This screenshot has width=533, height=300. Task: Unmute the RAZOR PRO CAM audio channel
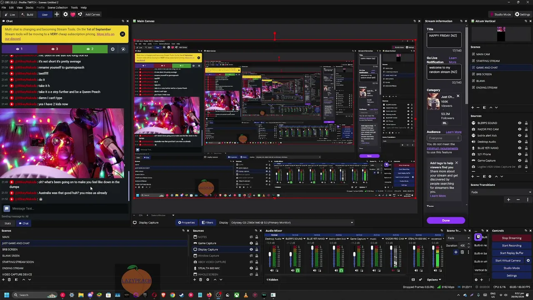(393, 270)
